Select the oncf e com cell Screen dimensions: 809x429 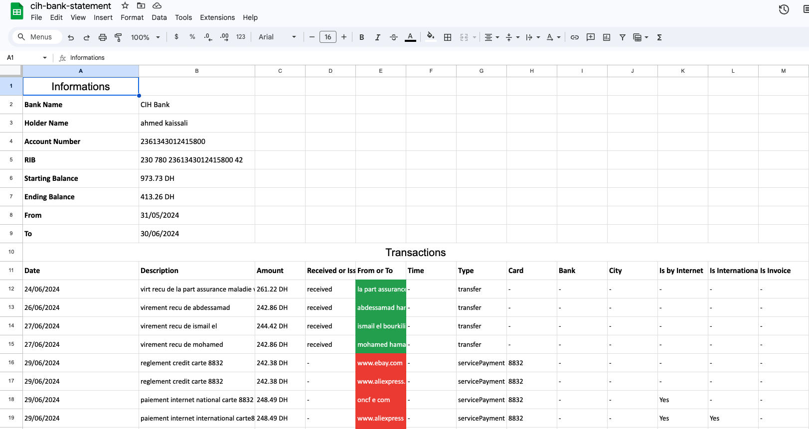(381, 400)
